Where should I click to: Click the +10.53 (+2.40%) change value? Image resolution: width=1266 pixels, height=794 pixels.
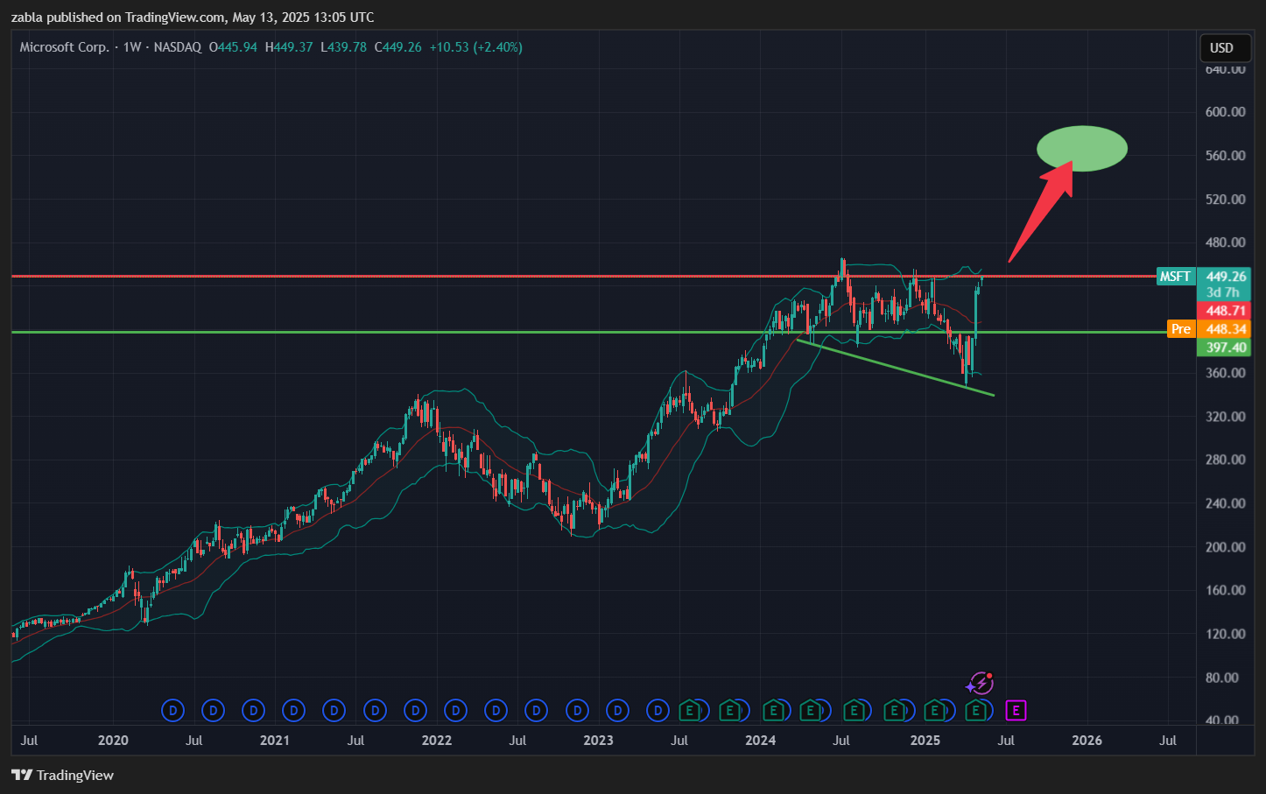point(476,47)
